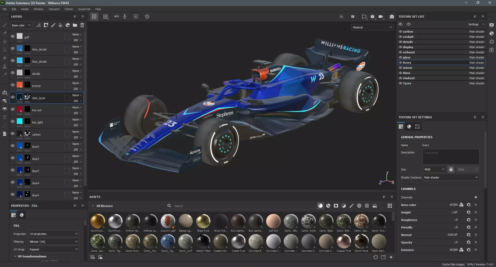Switch assets to grid view icon
Viewport: 496px width, 267px height.
(x=390, y=206)
